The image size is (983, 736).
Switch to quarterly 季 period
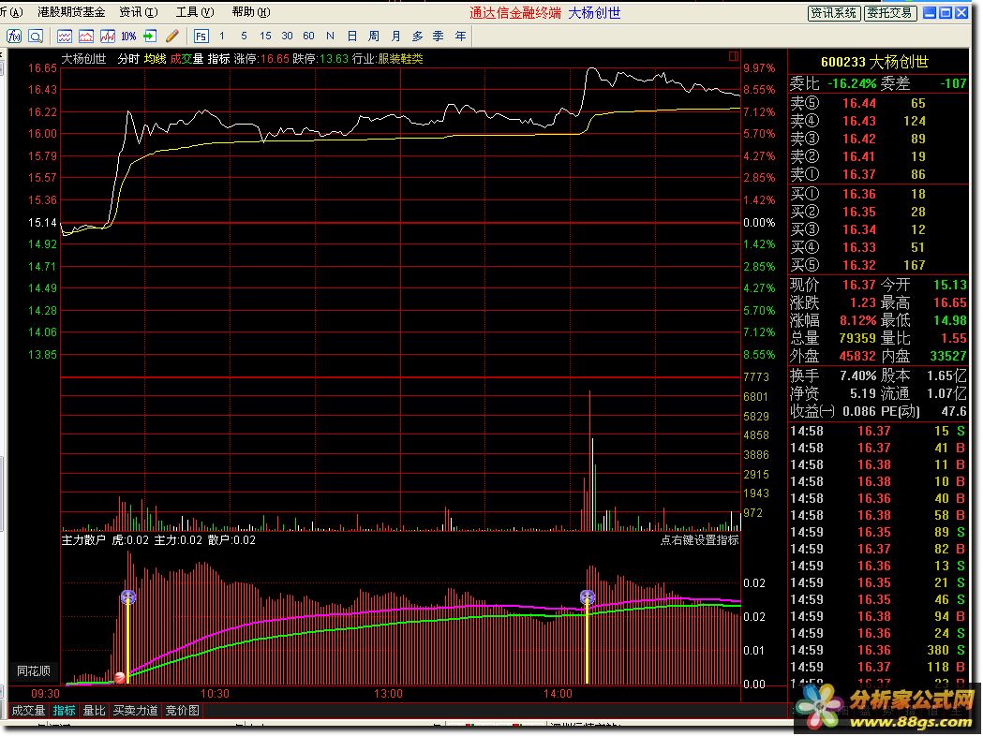(x=439, y=37)
